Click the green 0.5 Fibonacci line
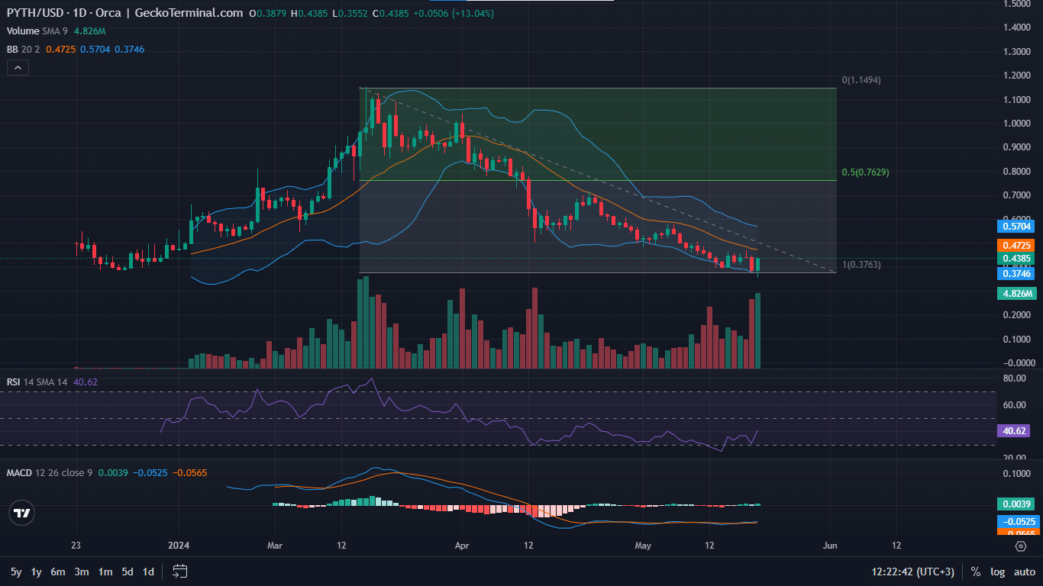1043x586 pixels. tap(598, 181)
